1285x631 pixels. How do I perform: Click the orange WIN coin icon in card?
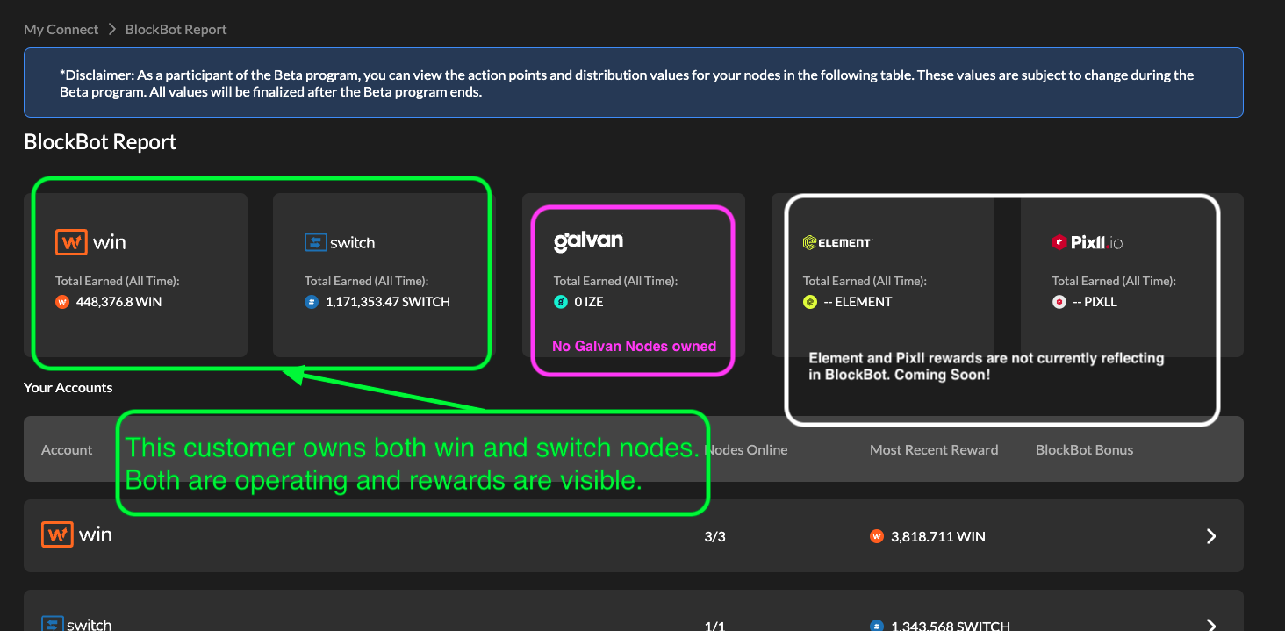(x=62, y=302)
